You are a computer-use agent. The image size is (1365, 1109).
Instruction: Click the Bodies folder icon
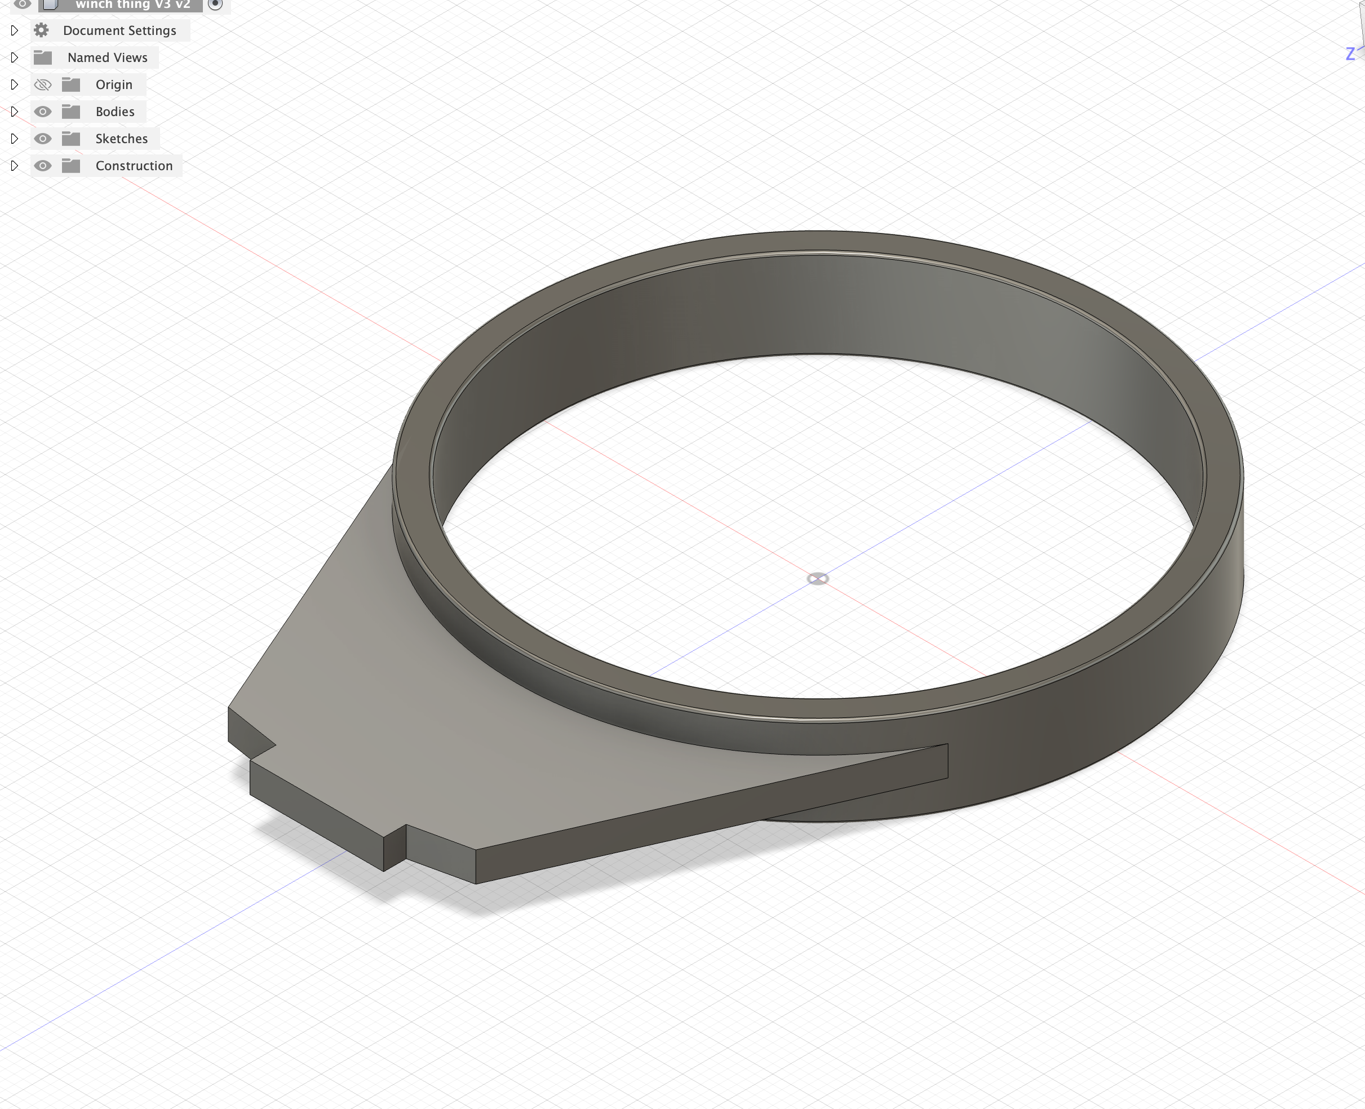(71, 111)
